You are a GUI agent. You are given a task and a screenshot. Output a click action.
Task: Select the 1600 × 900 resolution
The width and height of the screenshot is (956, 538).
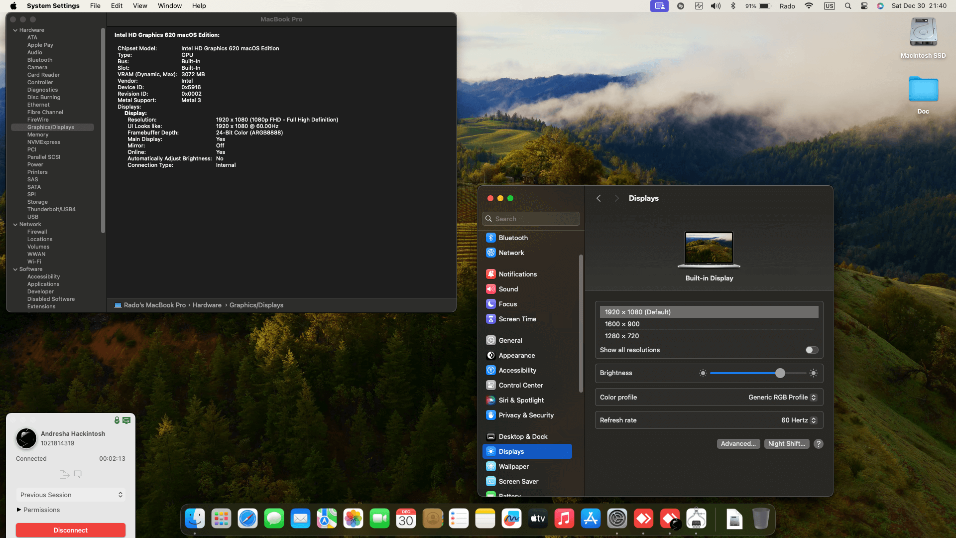pyautogui.click(x=622, y=324)
